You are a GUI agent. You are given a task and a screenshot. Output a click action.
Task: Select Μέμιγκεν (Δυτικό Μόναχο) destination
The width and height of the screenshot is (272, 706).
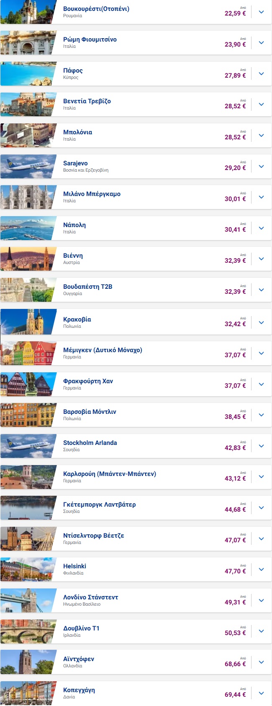pos(103,350)
